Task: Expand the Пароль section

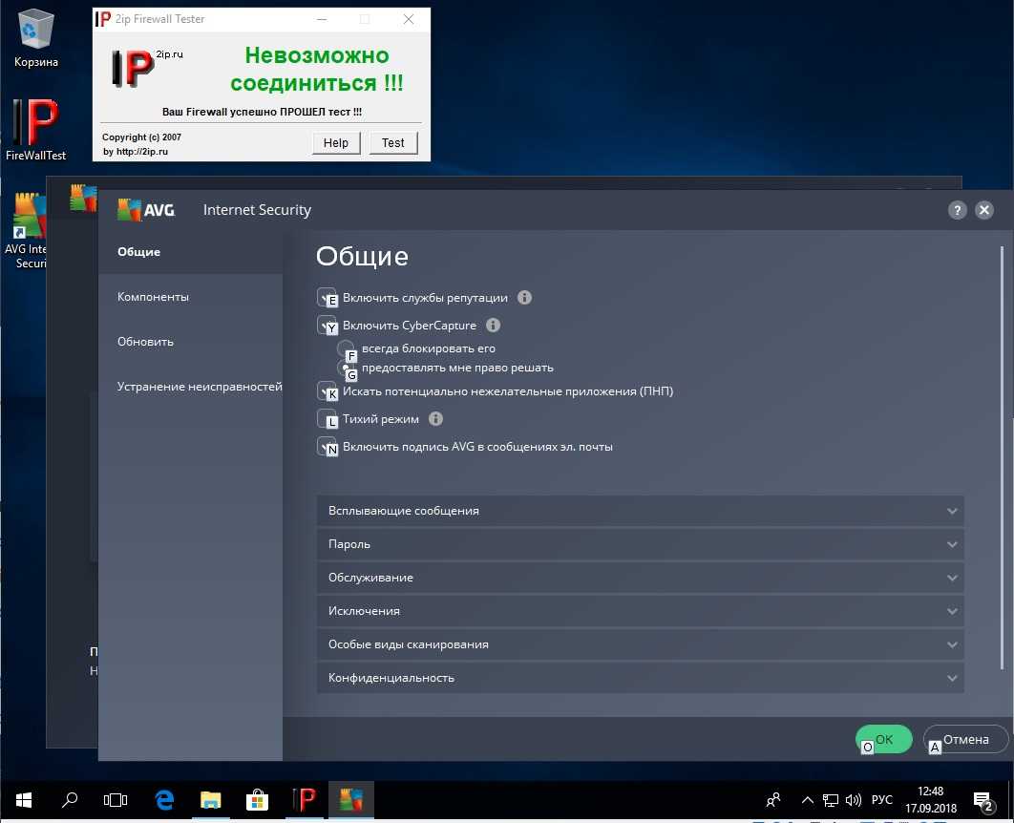Action: [640, 544]
